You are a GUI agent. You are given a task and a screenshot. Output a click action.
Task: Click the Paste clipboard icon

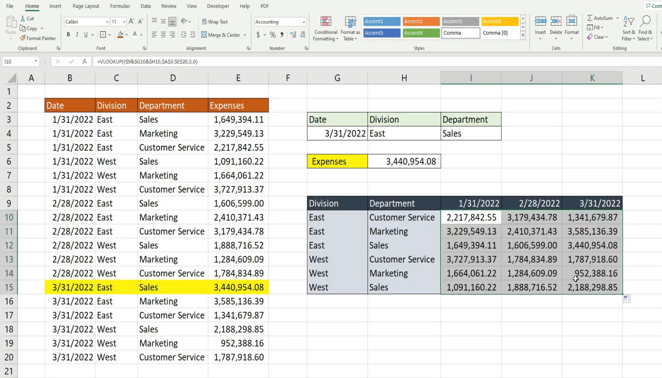click(11, 23)
